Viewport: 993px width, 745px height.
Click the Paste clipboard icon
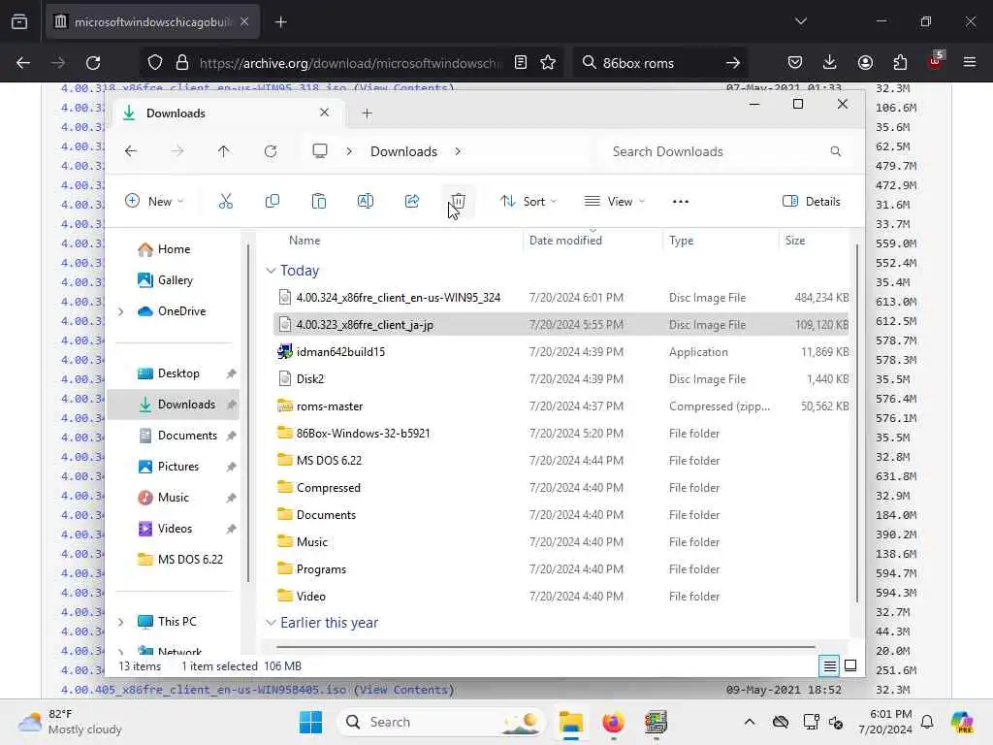pyautogui.click(x=318, y=202)
